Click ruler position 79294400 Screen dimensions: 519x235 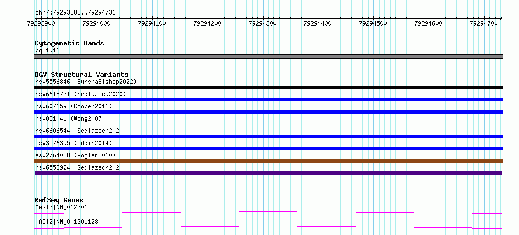[x=318, y=23]
